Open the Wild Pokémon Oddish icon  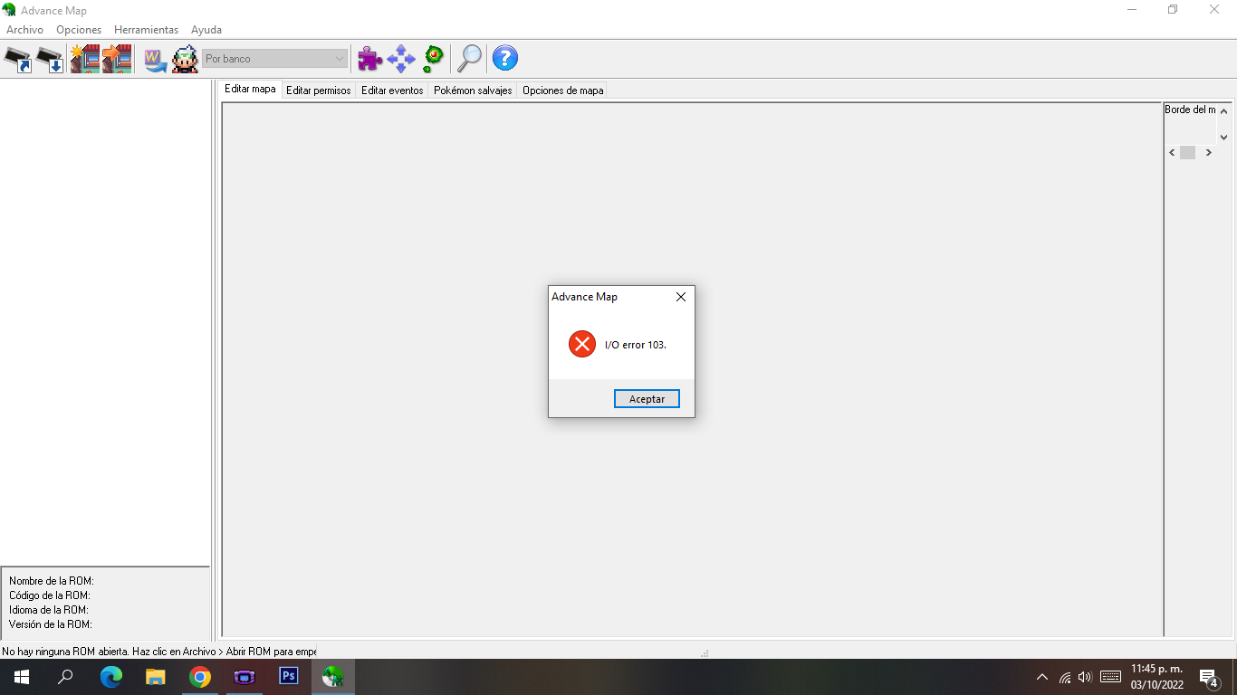[x=432, y=58]
